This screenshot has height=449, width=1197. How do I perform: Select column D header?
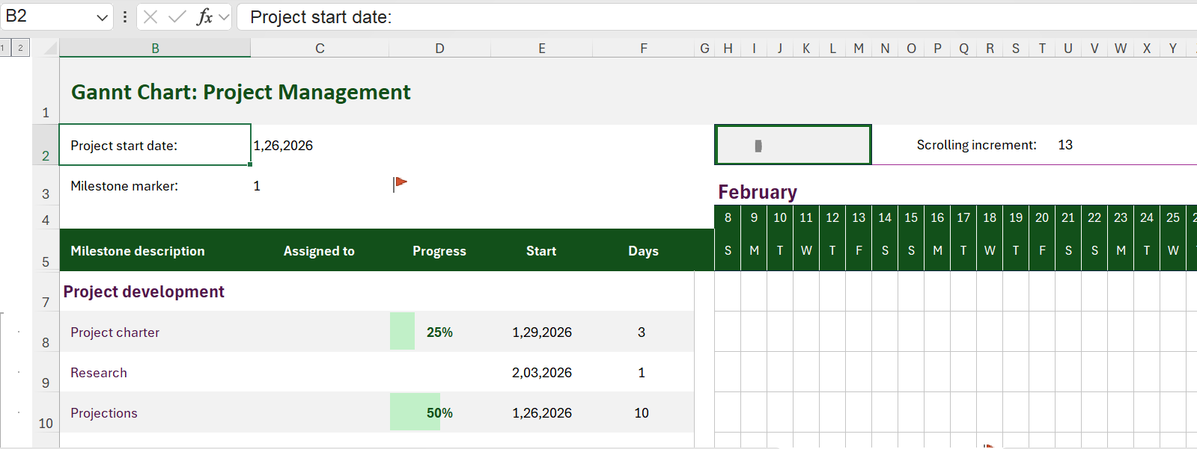pos(439,49)
